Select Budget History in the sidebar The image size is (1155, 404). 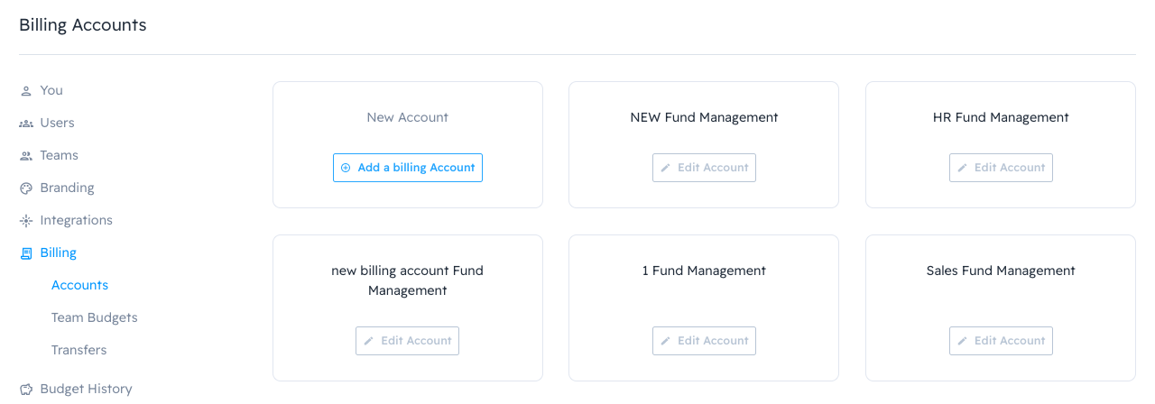(x=86, y=389)
